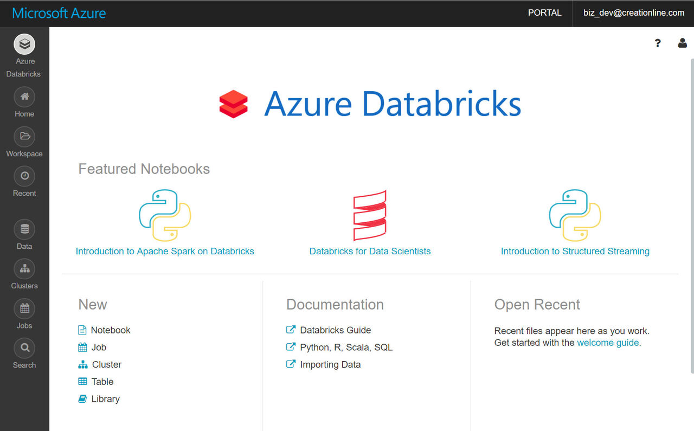Image resolution: width=694 pixels, height=431 pixels.
Task: Create a new Table
Action: point(102,382)
